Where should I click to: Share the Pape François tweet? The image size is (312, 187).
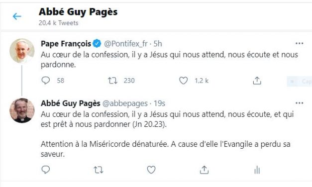point(257,81)
